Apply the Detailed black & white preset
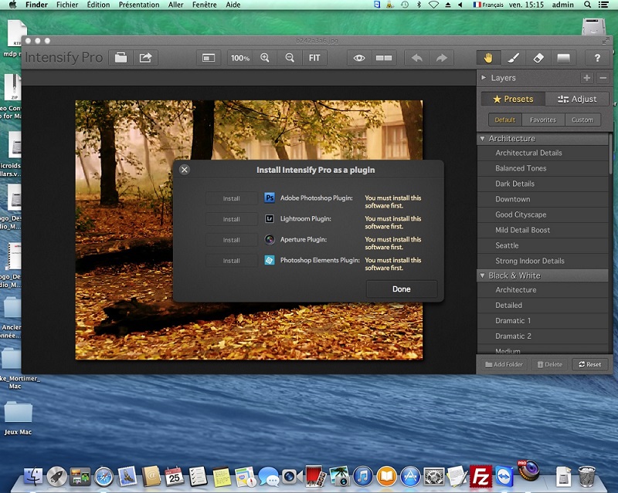 click(543, 306)
